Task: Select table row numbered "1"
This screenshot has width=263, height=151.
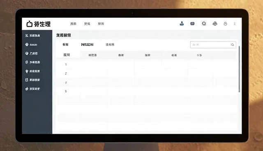Action: coord(147,64)
